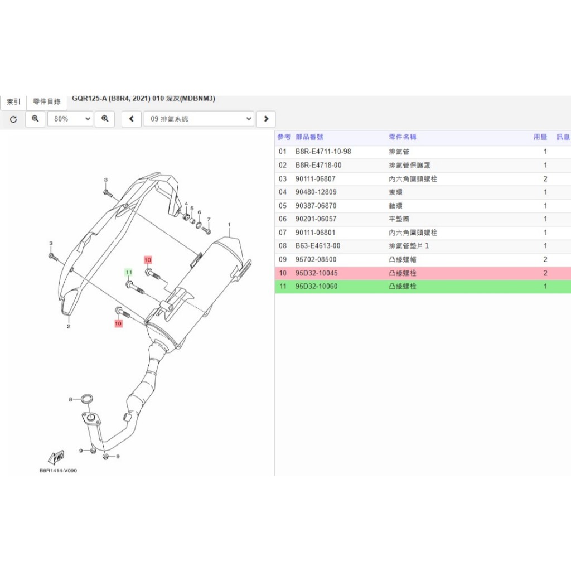This screenshot has height=571, width=571.
Task: Click part number B8R-E4718-00
Action: click(x=318, y=165)
